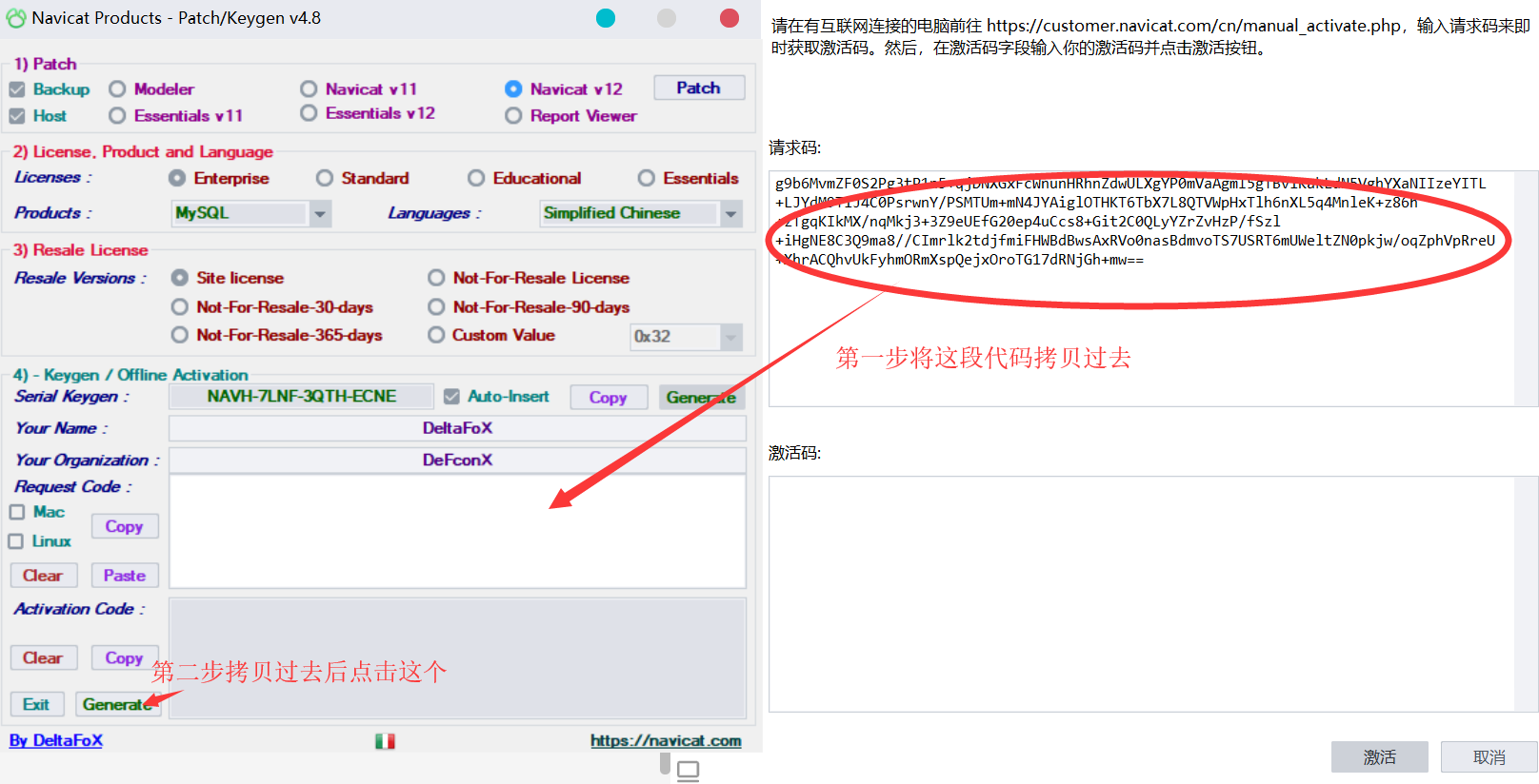Click the request code (请求码) text box
The height and width of the screenshot is (784, 1539).
tap(1153, 289)
